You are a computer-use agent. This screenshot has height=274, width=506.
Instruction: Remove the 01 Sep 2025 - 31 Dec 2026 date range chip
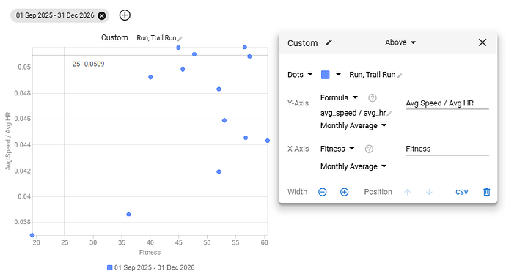point(102,15)
